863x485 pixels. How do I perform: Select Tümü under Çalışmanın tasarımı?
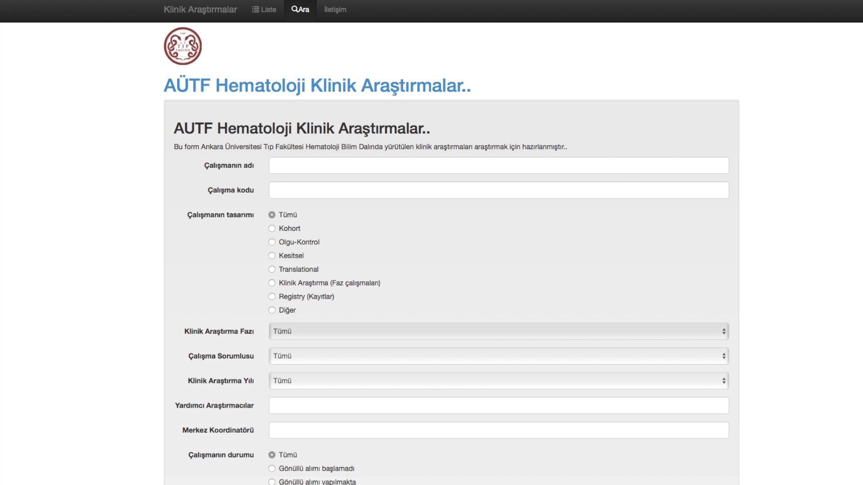[272, 215]
